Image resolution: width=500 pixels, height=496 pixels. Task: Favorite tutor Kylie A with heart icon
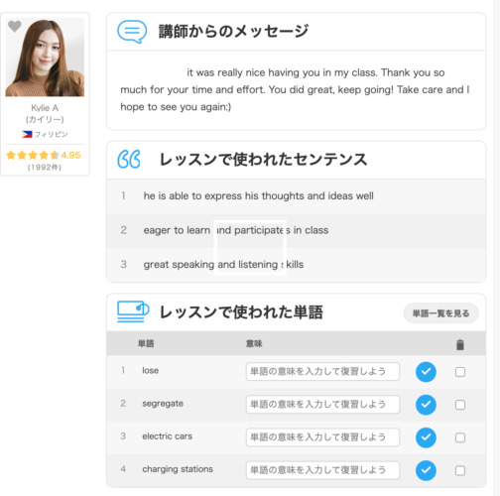pos(15,26)
